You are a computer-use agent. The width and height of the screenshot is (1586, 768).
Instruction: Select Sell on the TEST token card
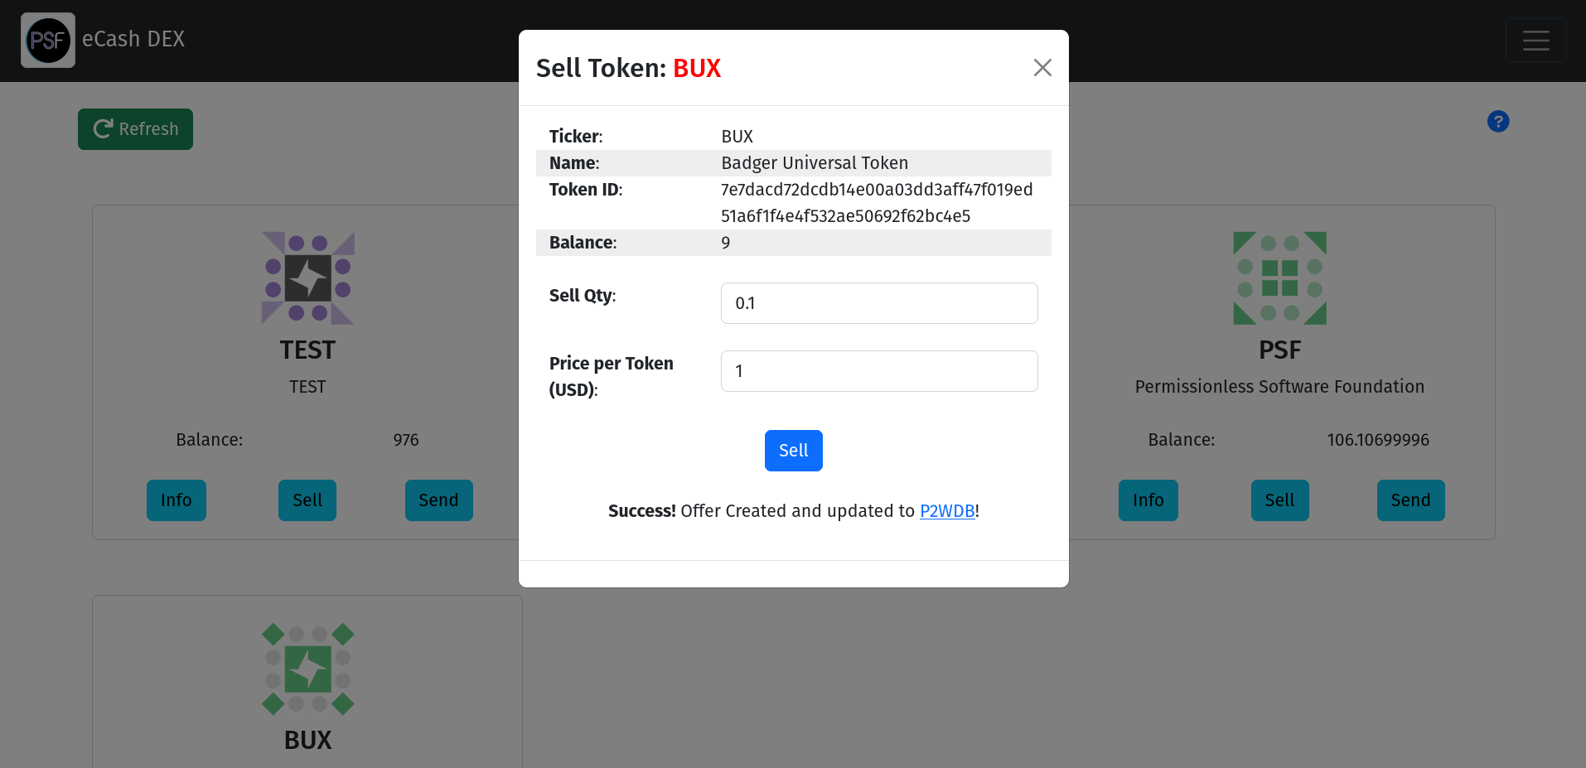coord(307,500)
